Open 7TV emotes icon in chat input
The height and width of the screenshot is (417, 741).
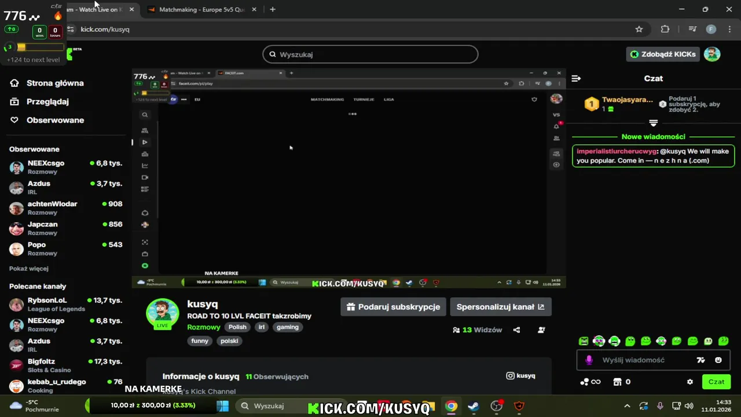(x=701, y=360)
